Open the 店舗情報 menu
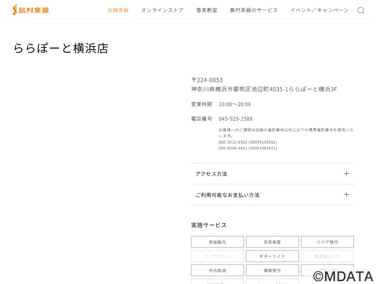The width and height of the screenshot is (379, 284). pyautogui.click(x=118, y=10)
